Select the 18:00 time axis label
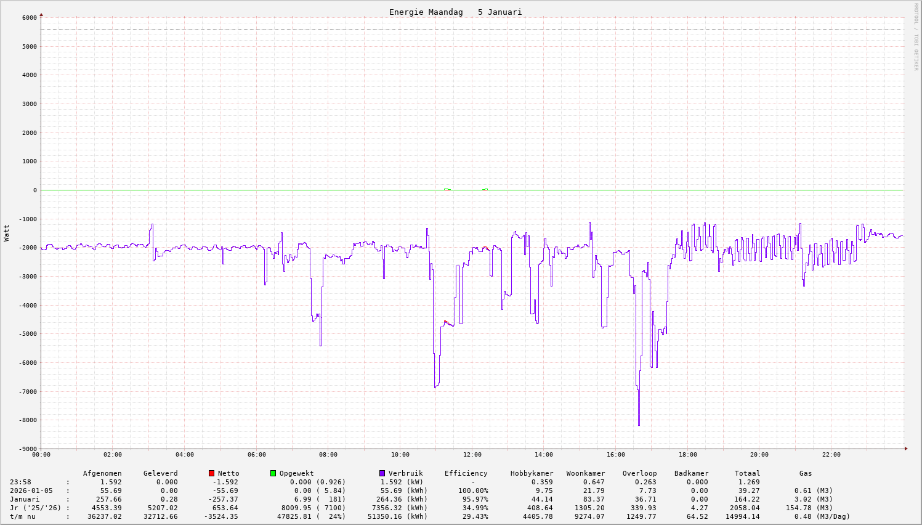The height and width of the screenshot is (525, 922). 687,455
